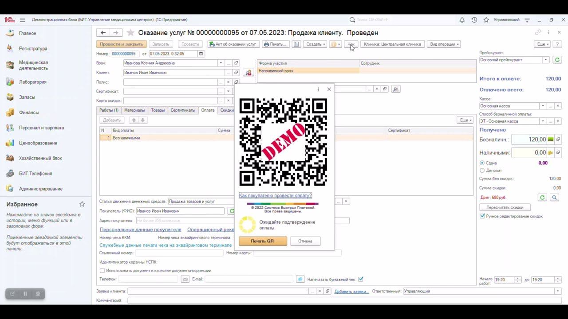This screenshot has height=319, width=568.
Task: Go forward with the right arrow button
Action: (x=115, y=32)
